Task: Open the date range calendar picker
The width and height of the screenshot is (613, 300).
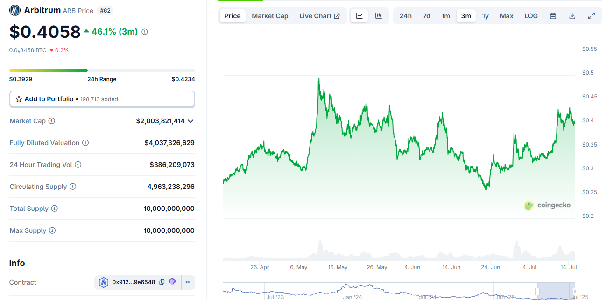Action: click(552, 15)
